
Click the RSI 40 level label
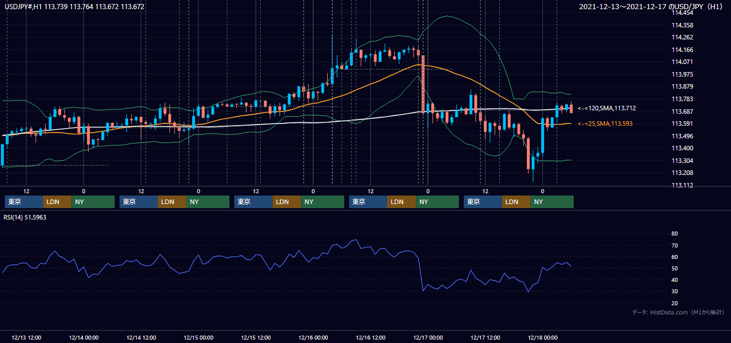coord(674,280)
